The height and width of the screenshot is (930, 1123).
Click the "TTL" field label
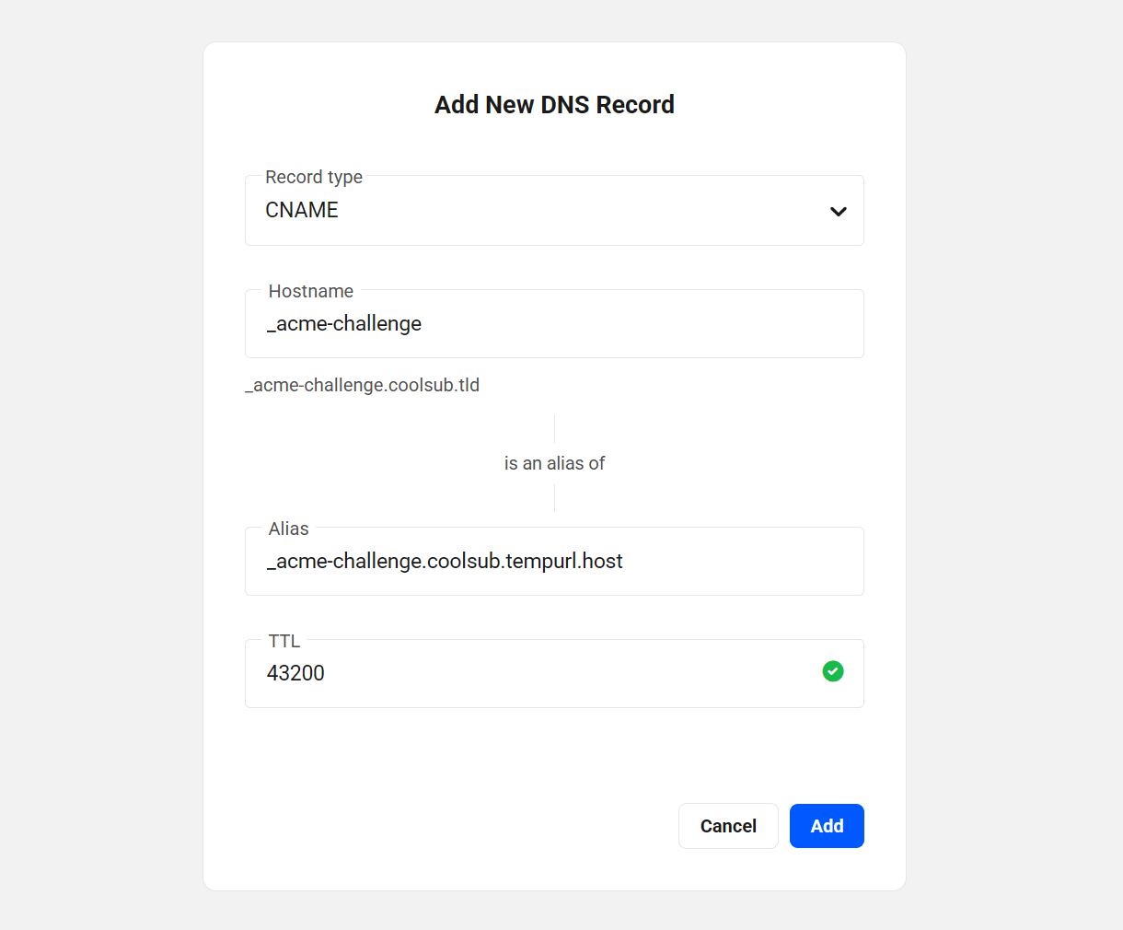284,641
